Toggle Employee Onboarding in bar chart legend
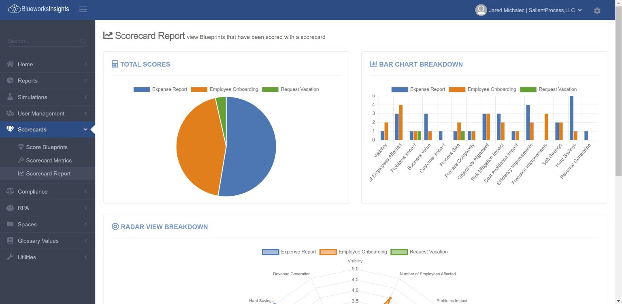 [x=491, y=89]
